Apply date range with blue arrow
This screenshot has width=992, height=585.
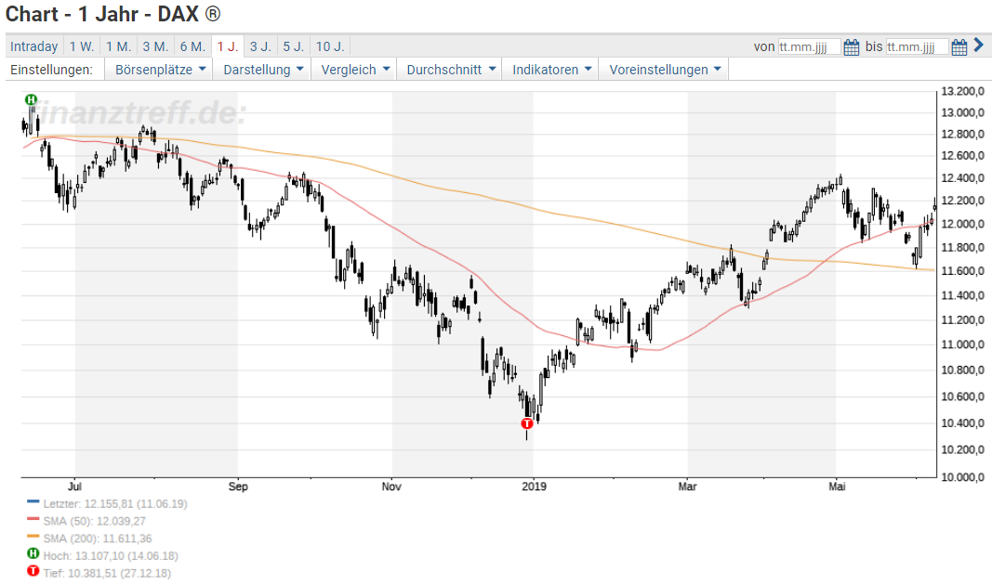(979, 45)
